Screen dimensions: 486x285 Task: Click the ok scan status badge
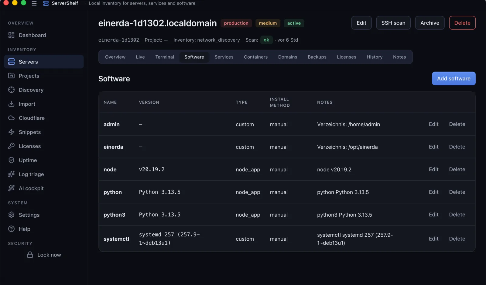[266, 40]
